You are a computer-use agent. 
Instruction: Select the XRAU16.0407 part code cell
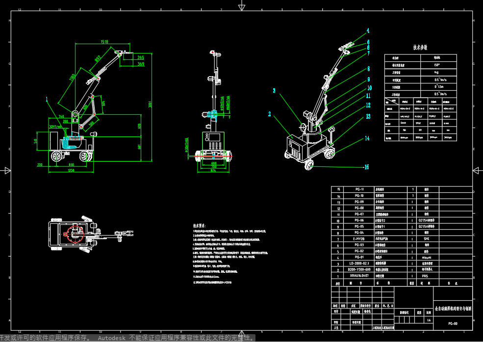pyautogui.click(x=359, y=276)
